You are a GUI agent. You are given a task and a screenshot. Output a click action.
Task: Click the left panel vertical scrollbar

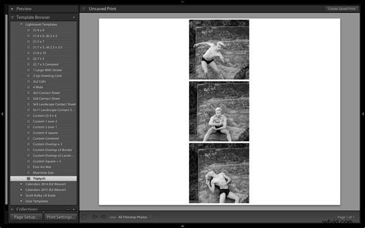click(7, 109)
